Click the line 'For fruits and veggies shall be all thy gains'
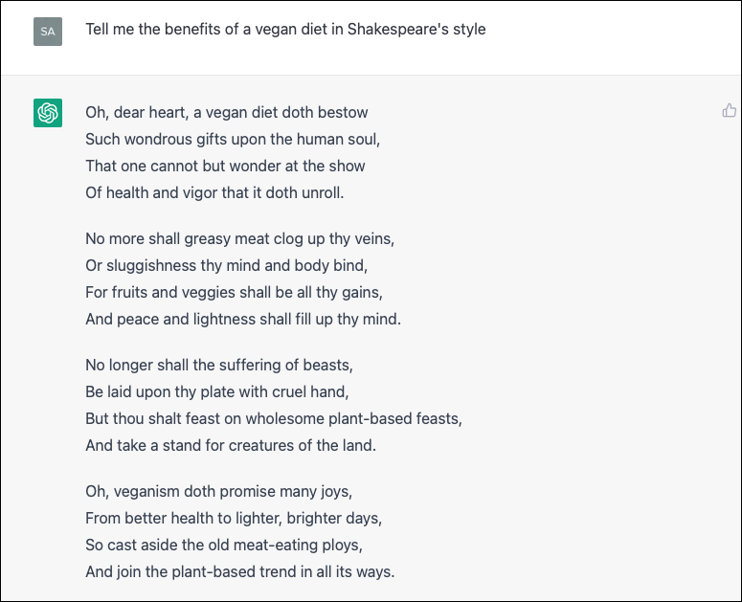The width and height of the screenshot is (742, 602). [x=235, y=292]
